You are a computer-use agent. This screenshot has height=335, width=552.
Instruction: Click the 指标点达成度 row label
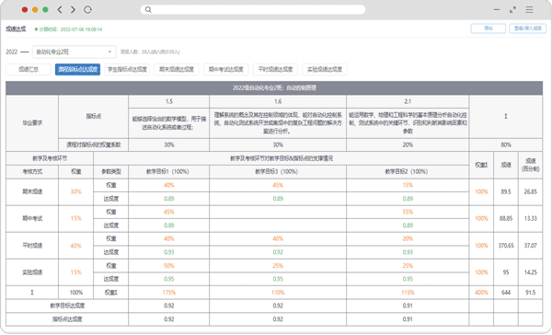(67, 319)
